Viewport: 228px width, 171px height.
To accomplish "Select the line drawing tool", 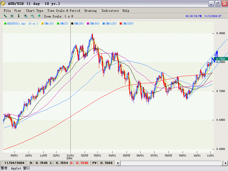I will tap(5, 16).
